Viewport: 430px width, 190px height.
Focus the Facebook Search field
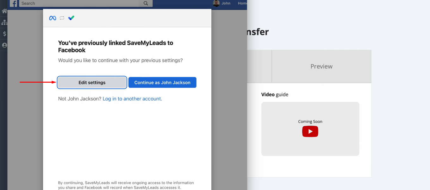point(79,3)
